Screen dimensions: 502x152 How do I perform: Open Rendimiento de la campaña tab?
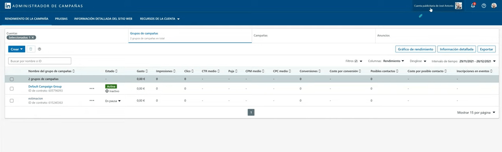pyautogui.click(x=27, y=19)
